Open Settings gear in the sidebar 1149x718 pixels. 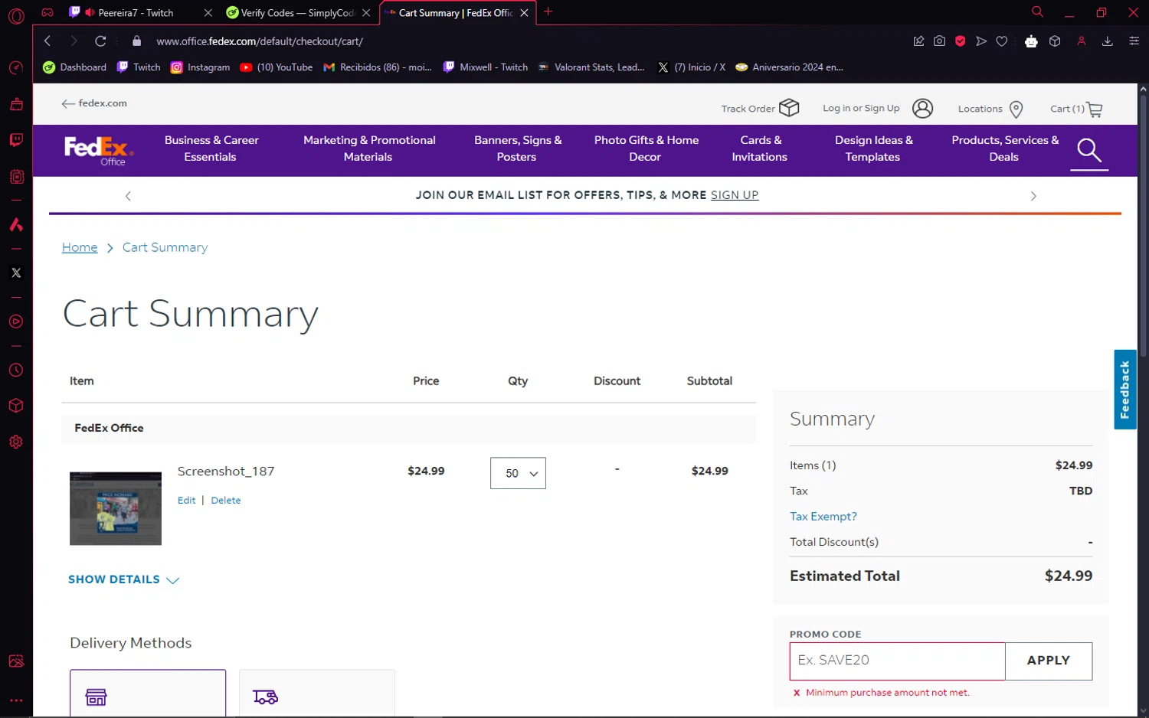[16, 442]
